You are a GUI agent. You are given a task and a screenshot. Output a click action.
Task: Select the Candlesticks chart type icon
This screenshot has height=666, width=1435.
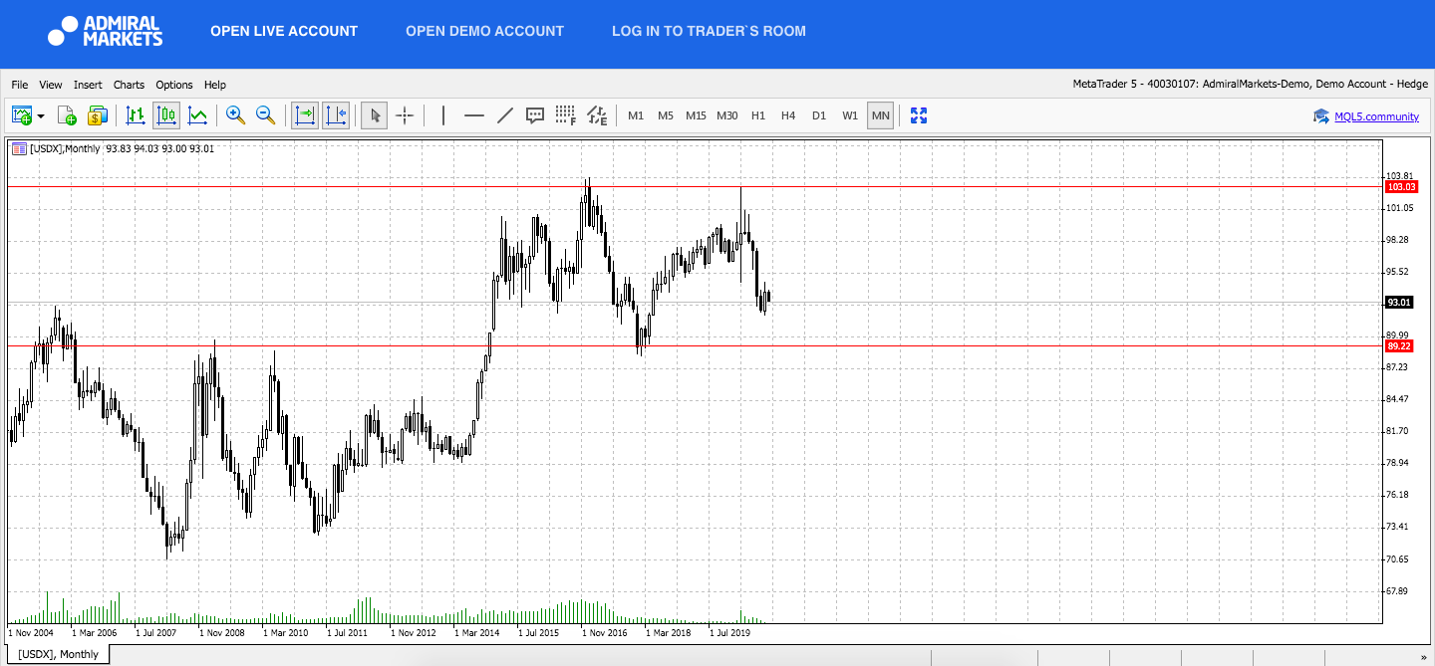tap(165, 115)
